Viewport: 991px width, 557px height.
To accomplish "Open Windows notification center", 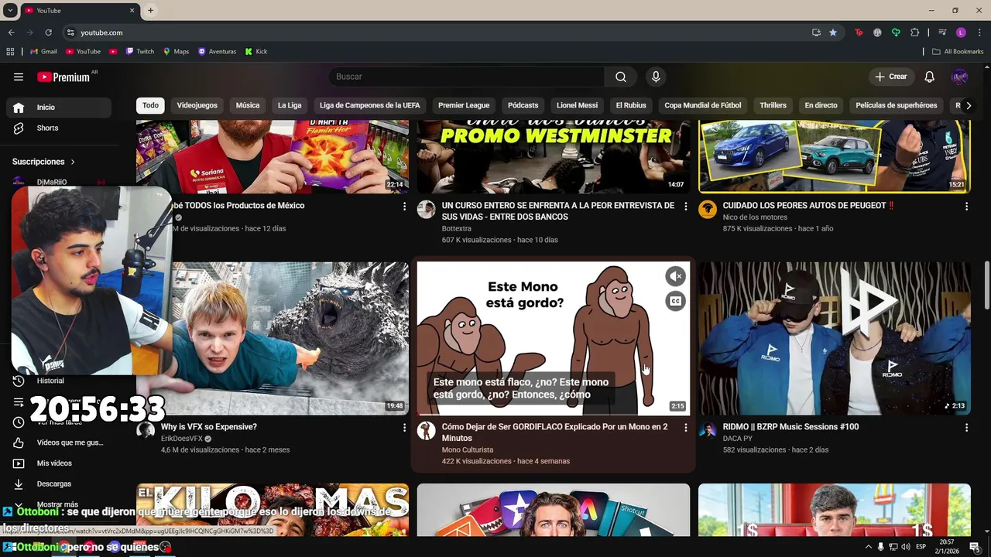I will click(x=975, y=547).
